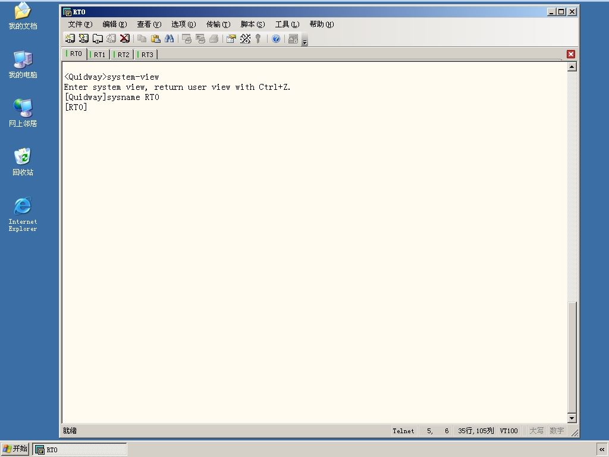Click the window title bar application icon
Viewport: 609px width, 457px height.
point(67,12)
